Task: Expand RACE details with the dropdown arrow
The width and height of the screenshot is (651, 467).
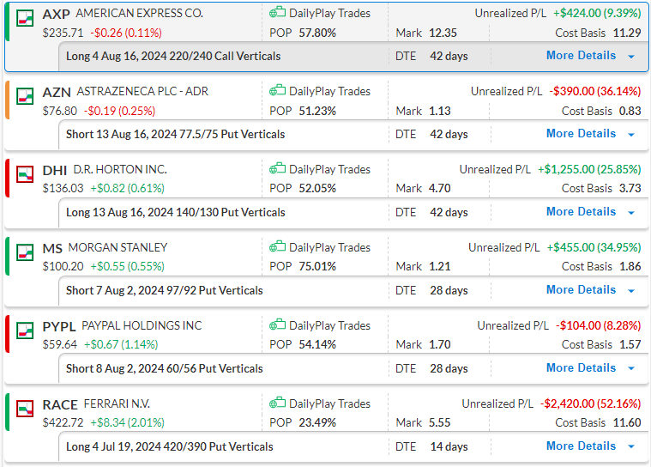Action: [631, 446]
